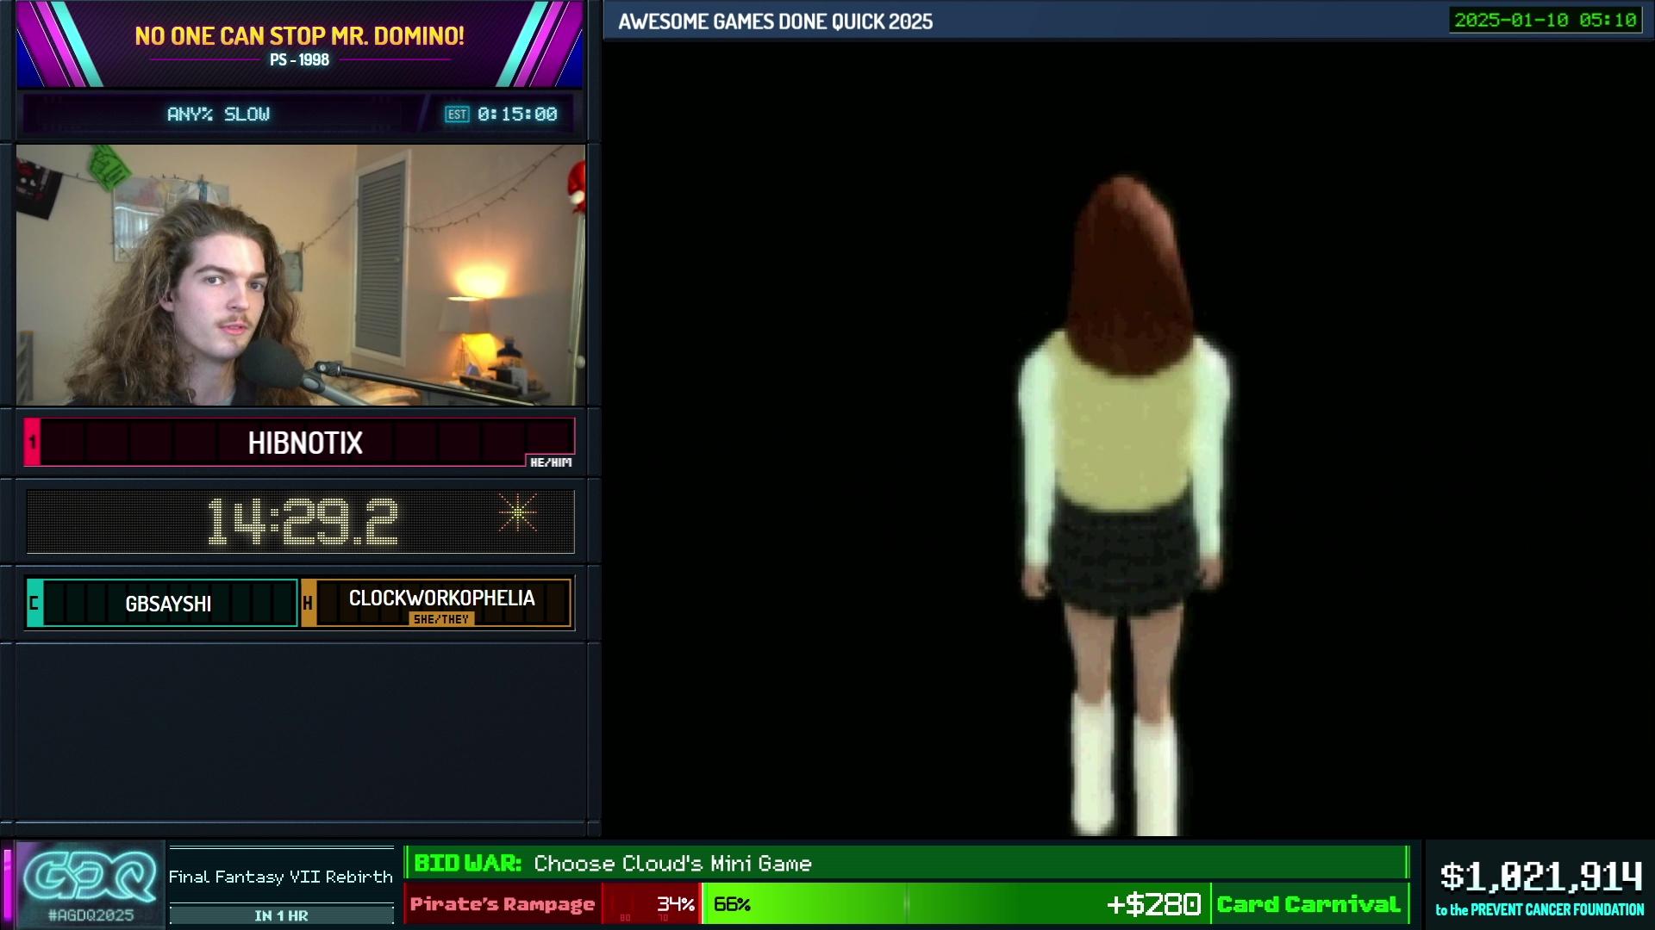Click the Final Fantasy VII Rebirth upcoming game
The image size is (1655, 930).
tap(281, 877)
